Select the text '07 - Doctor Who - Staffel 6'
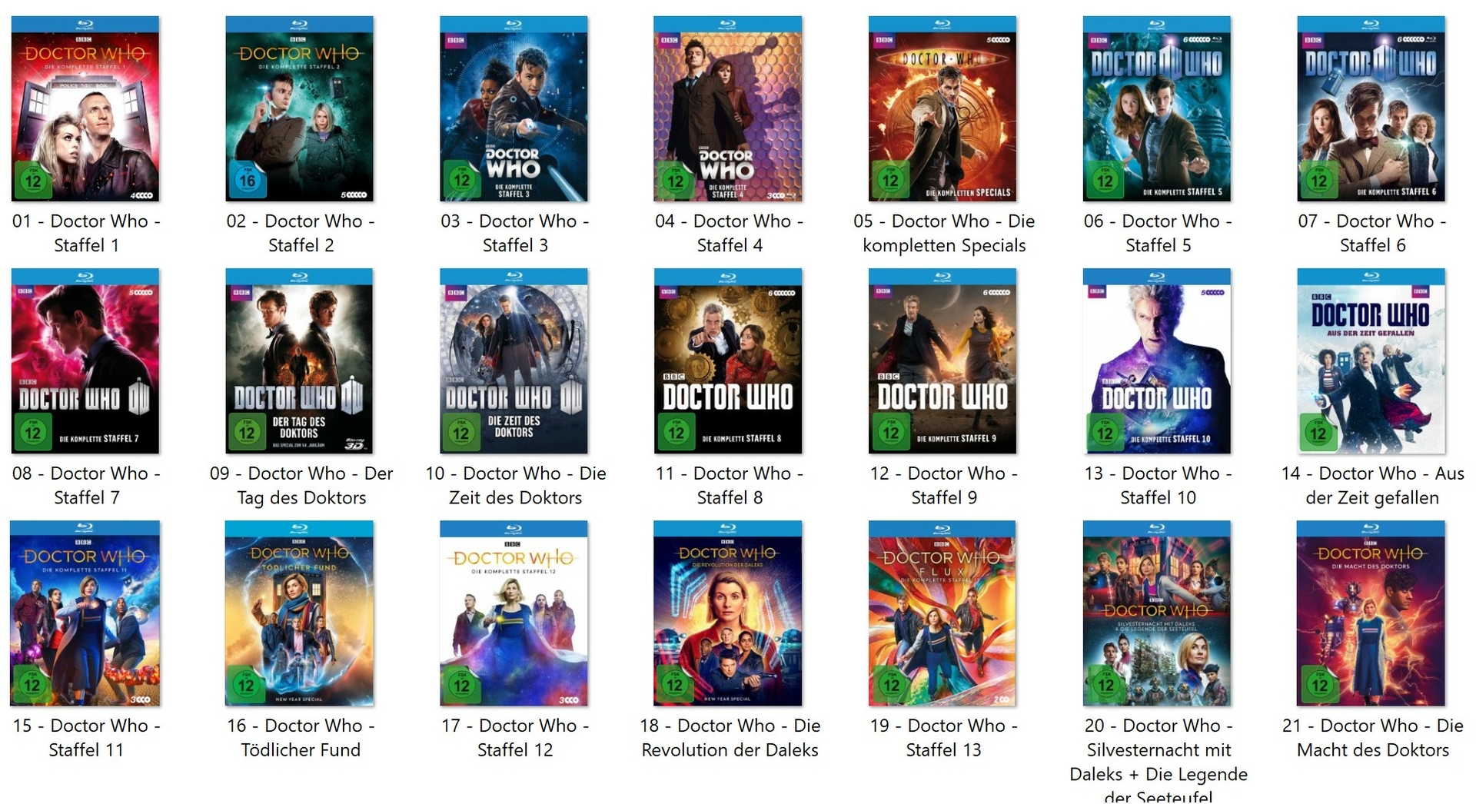This screenshot has height=804, width=1476. pyautogui.click(x=1372, y=233)
